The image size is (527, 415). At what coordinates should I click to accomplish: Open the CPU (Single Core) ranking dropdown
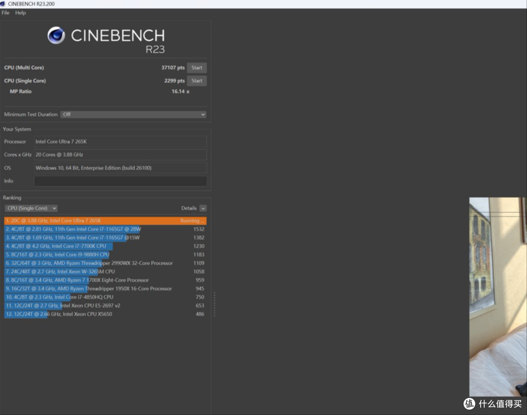(x=31, y=208)
